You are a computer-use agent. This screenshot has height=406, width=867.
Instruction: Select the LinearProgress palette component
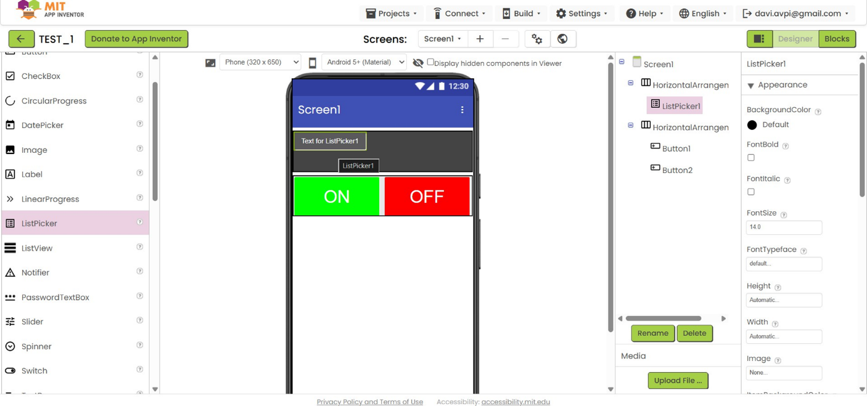tap(75, 199)
